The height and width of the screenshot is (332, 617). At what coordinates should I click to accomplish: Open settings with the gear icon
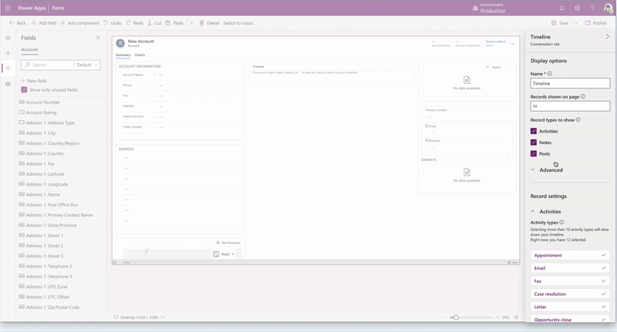tap(577, 8)
